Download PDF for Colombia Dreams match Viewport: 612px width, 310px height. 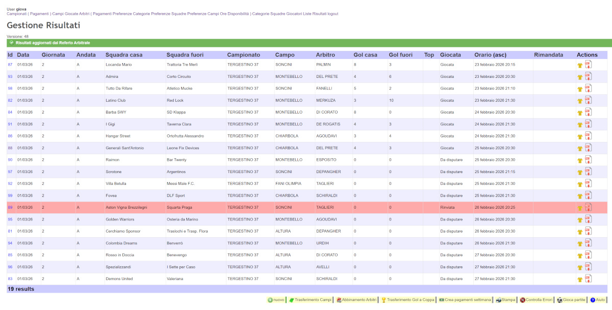(588, 243)
